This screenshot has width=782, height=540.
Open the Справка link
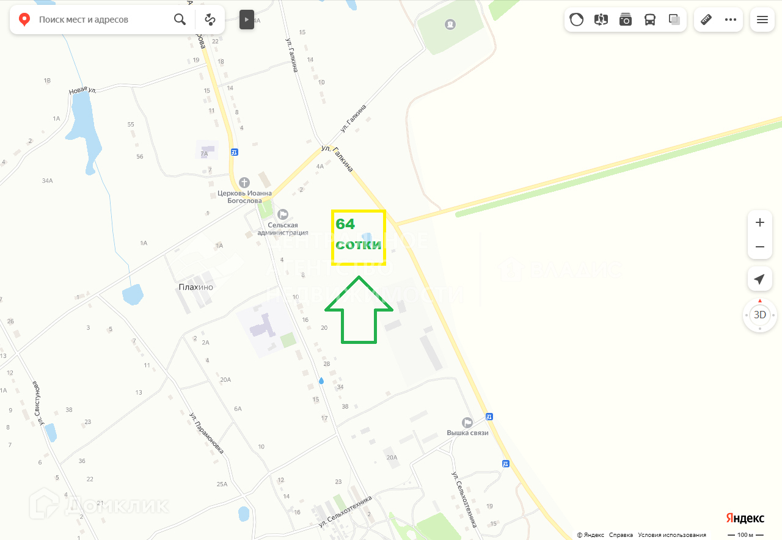point(621,535)
